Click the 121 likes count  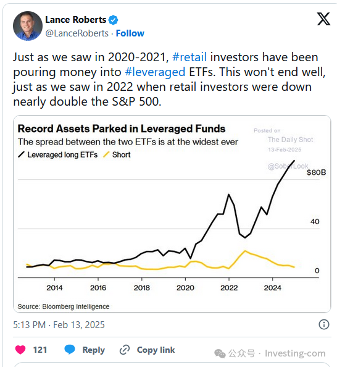pyautogui.click(x=40, y=350)
